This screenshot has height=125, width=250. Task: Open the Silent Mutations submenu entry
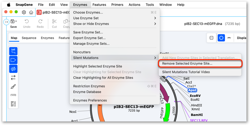115,58
